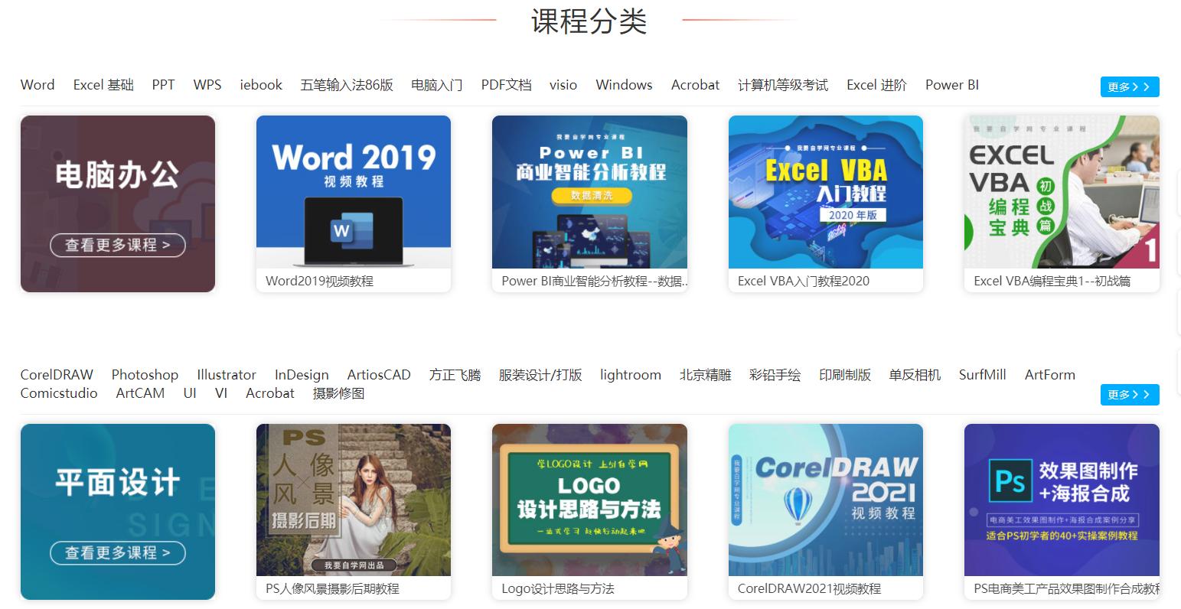
Task: Select the Power BI category link
Action: pyautogui.click(x=951, y=85)
